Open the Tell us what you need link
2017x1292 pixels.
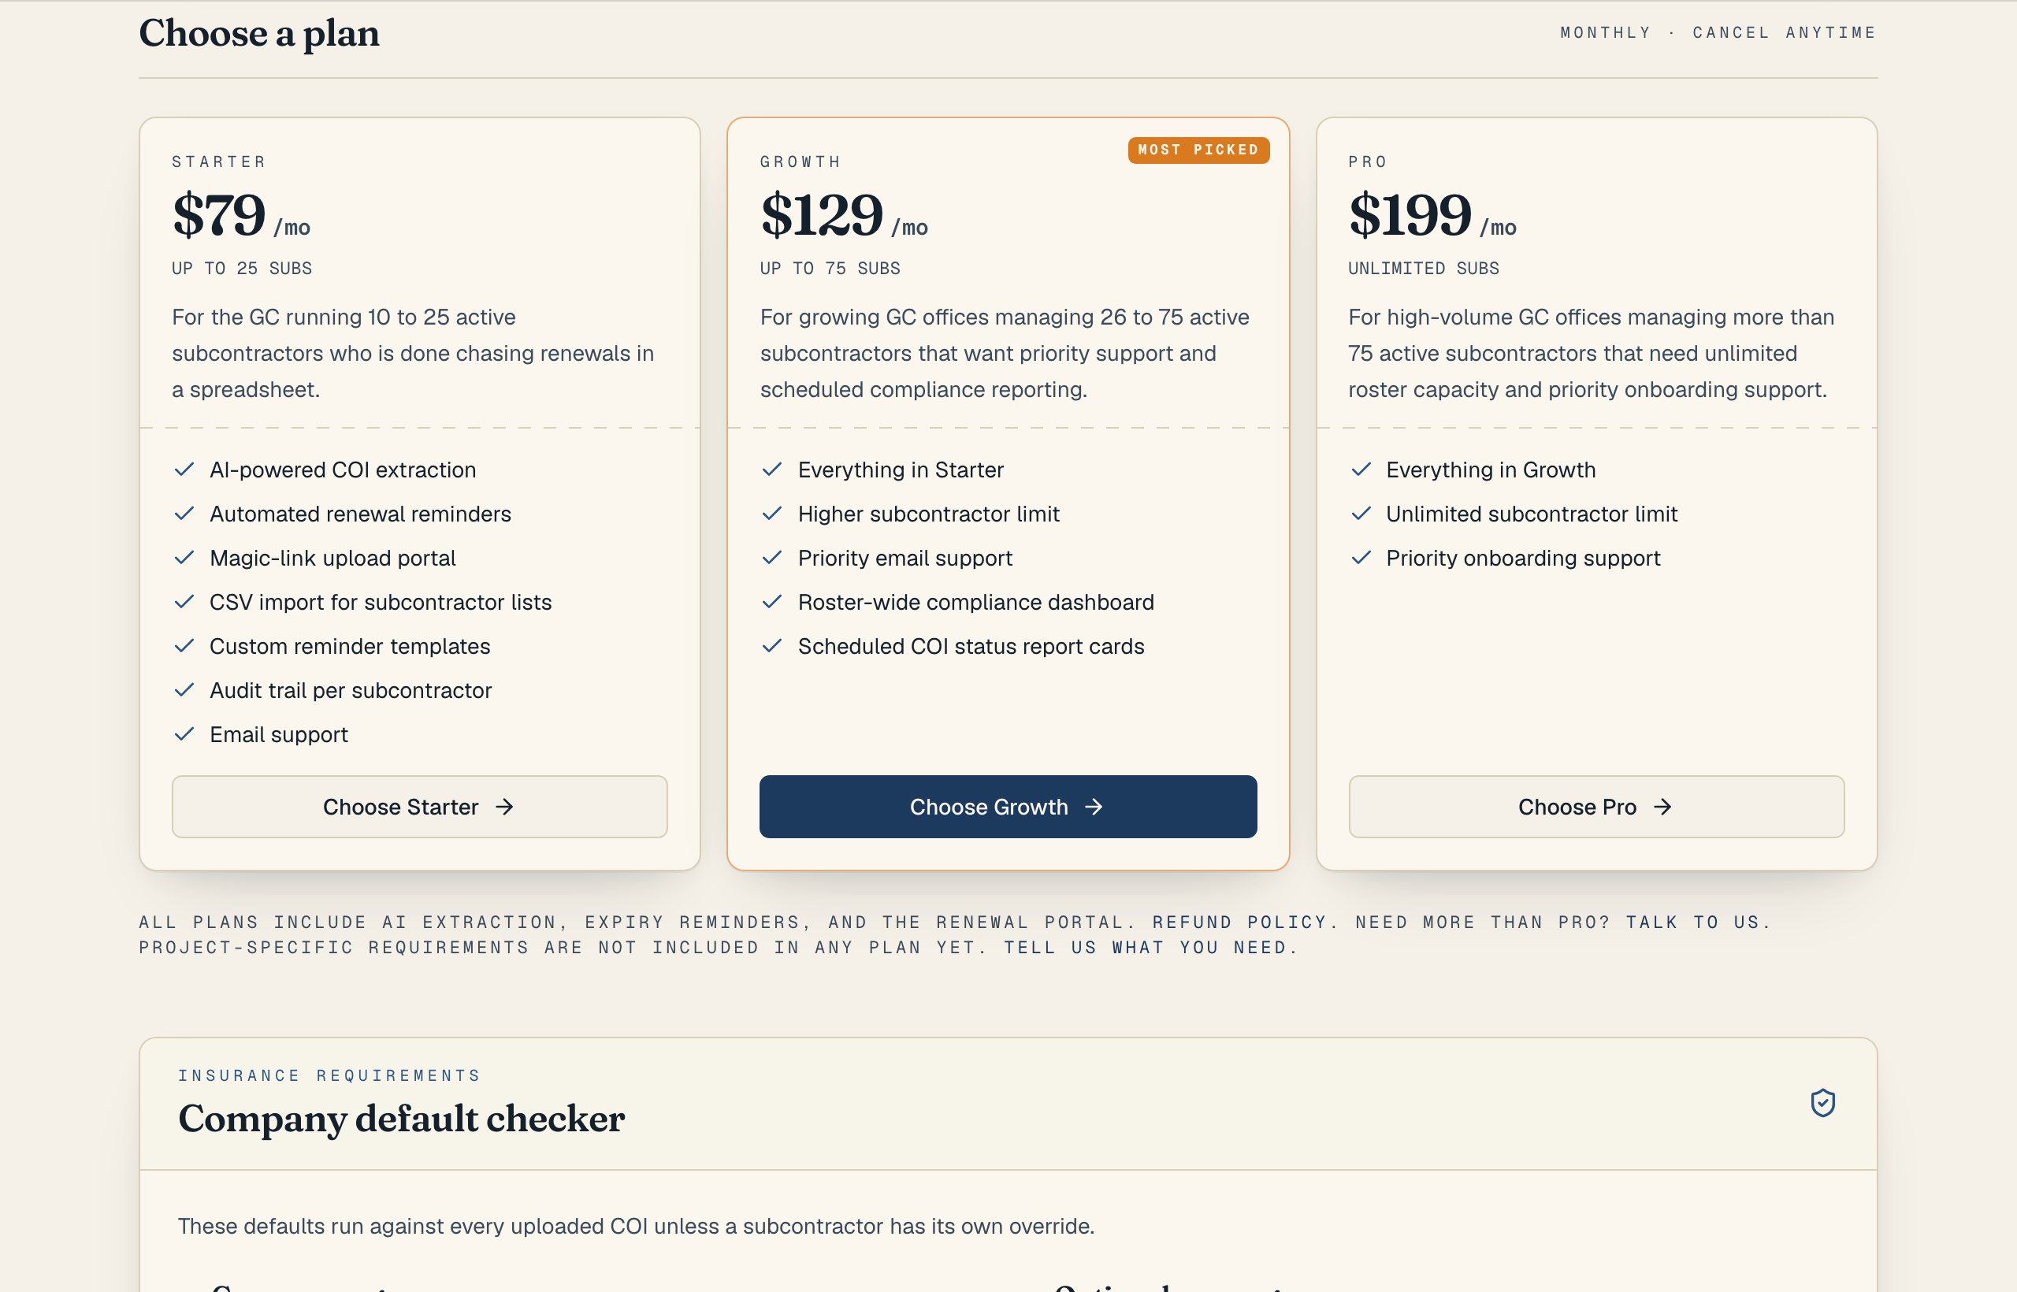(1145, 947)
